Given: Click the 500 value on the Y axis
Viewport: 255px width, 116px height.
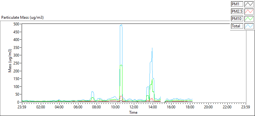Looking at the screenshot, I should pos(16,24).
